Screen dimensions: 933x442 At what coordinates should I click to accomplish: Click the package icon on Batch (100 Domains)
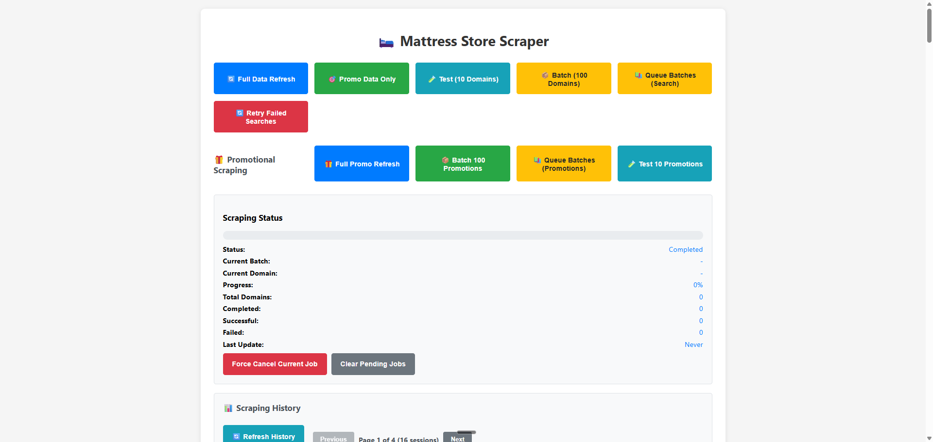[545, 76]
